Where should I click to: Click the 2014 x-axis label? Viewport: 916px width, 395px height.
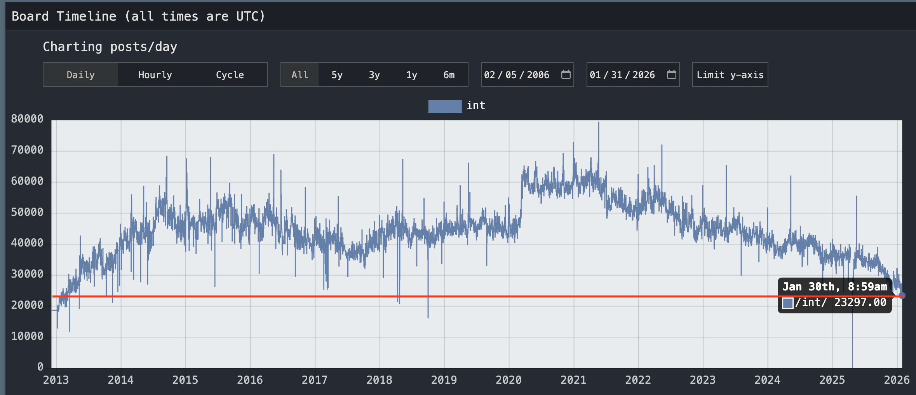(120, 380)
